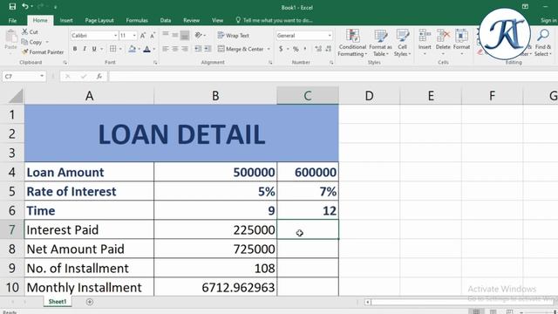Select the Format Painter brush

click(x=25, y=52)
